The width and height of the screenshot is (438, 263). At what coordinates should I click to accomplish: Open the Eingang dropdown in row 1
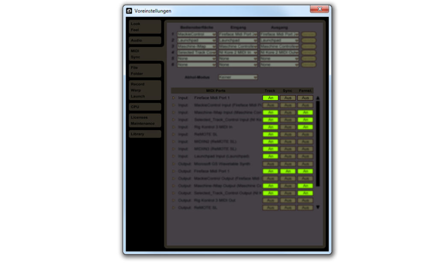point(238,34)
